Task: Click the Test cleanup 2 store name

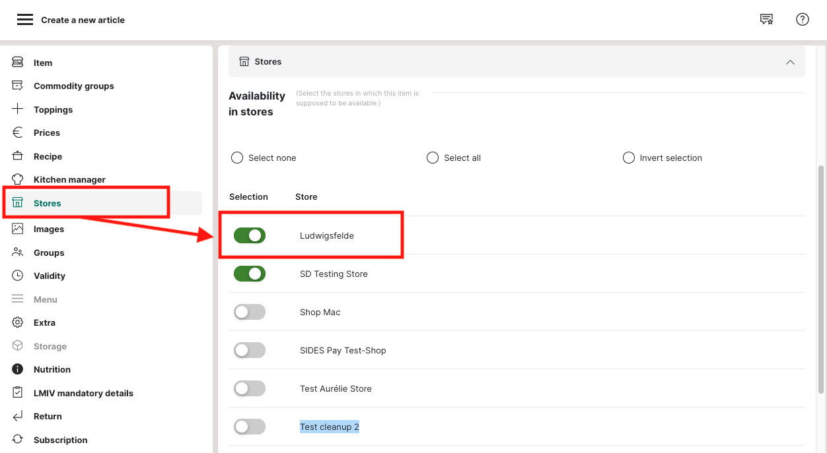Action: [x=330, y=427]
